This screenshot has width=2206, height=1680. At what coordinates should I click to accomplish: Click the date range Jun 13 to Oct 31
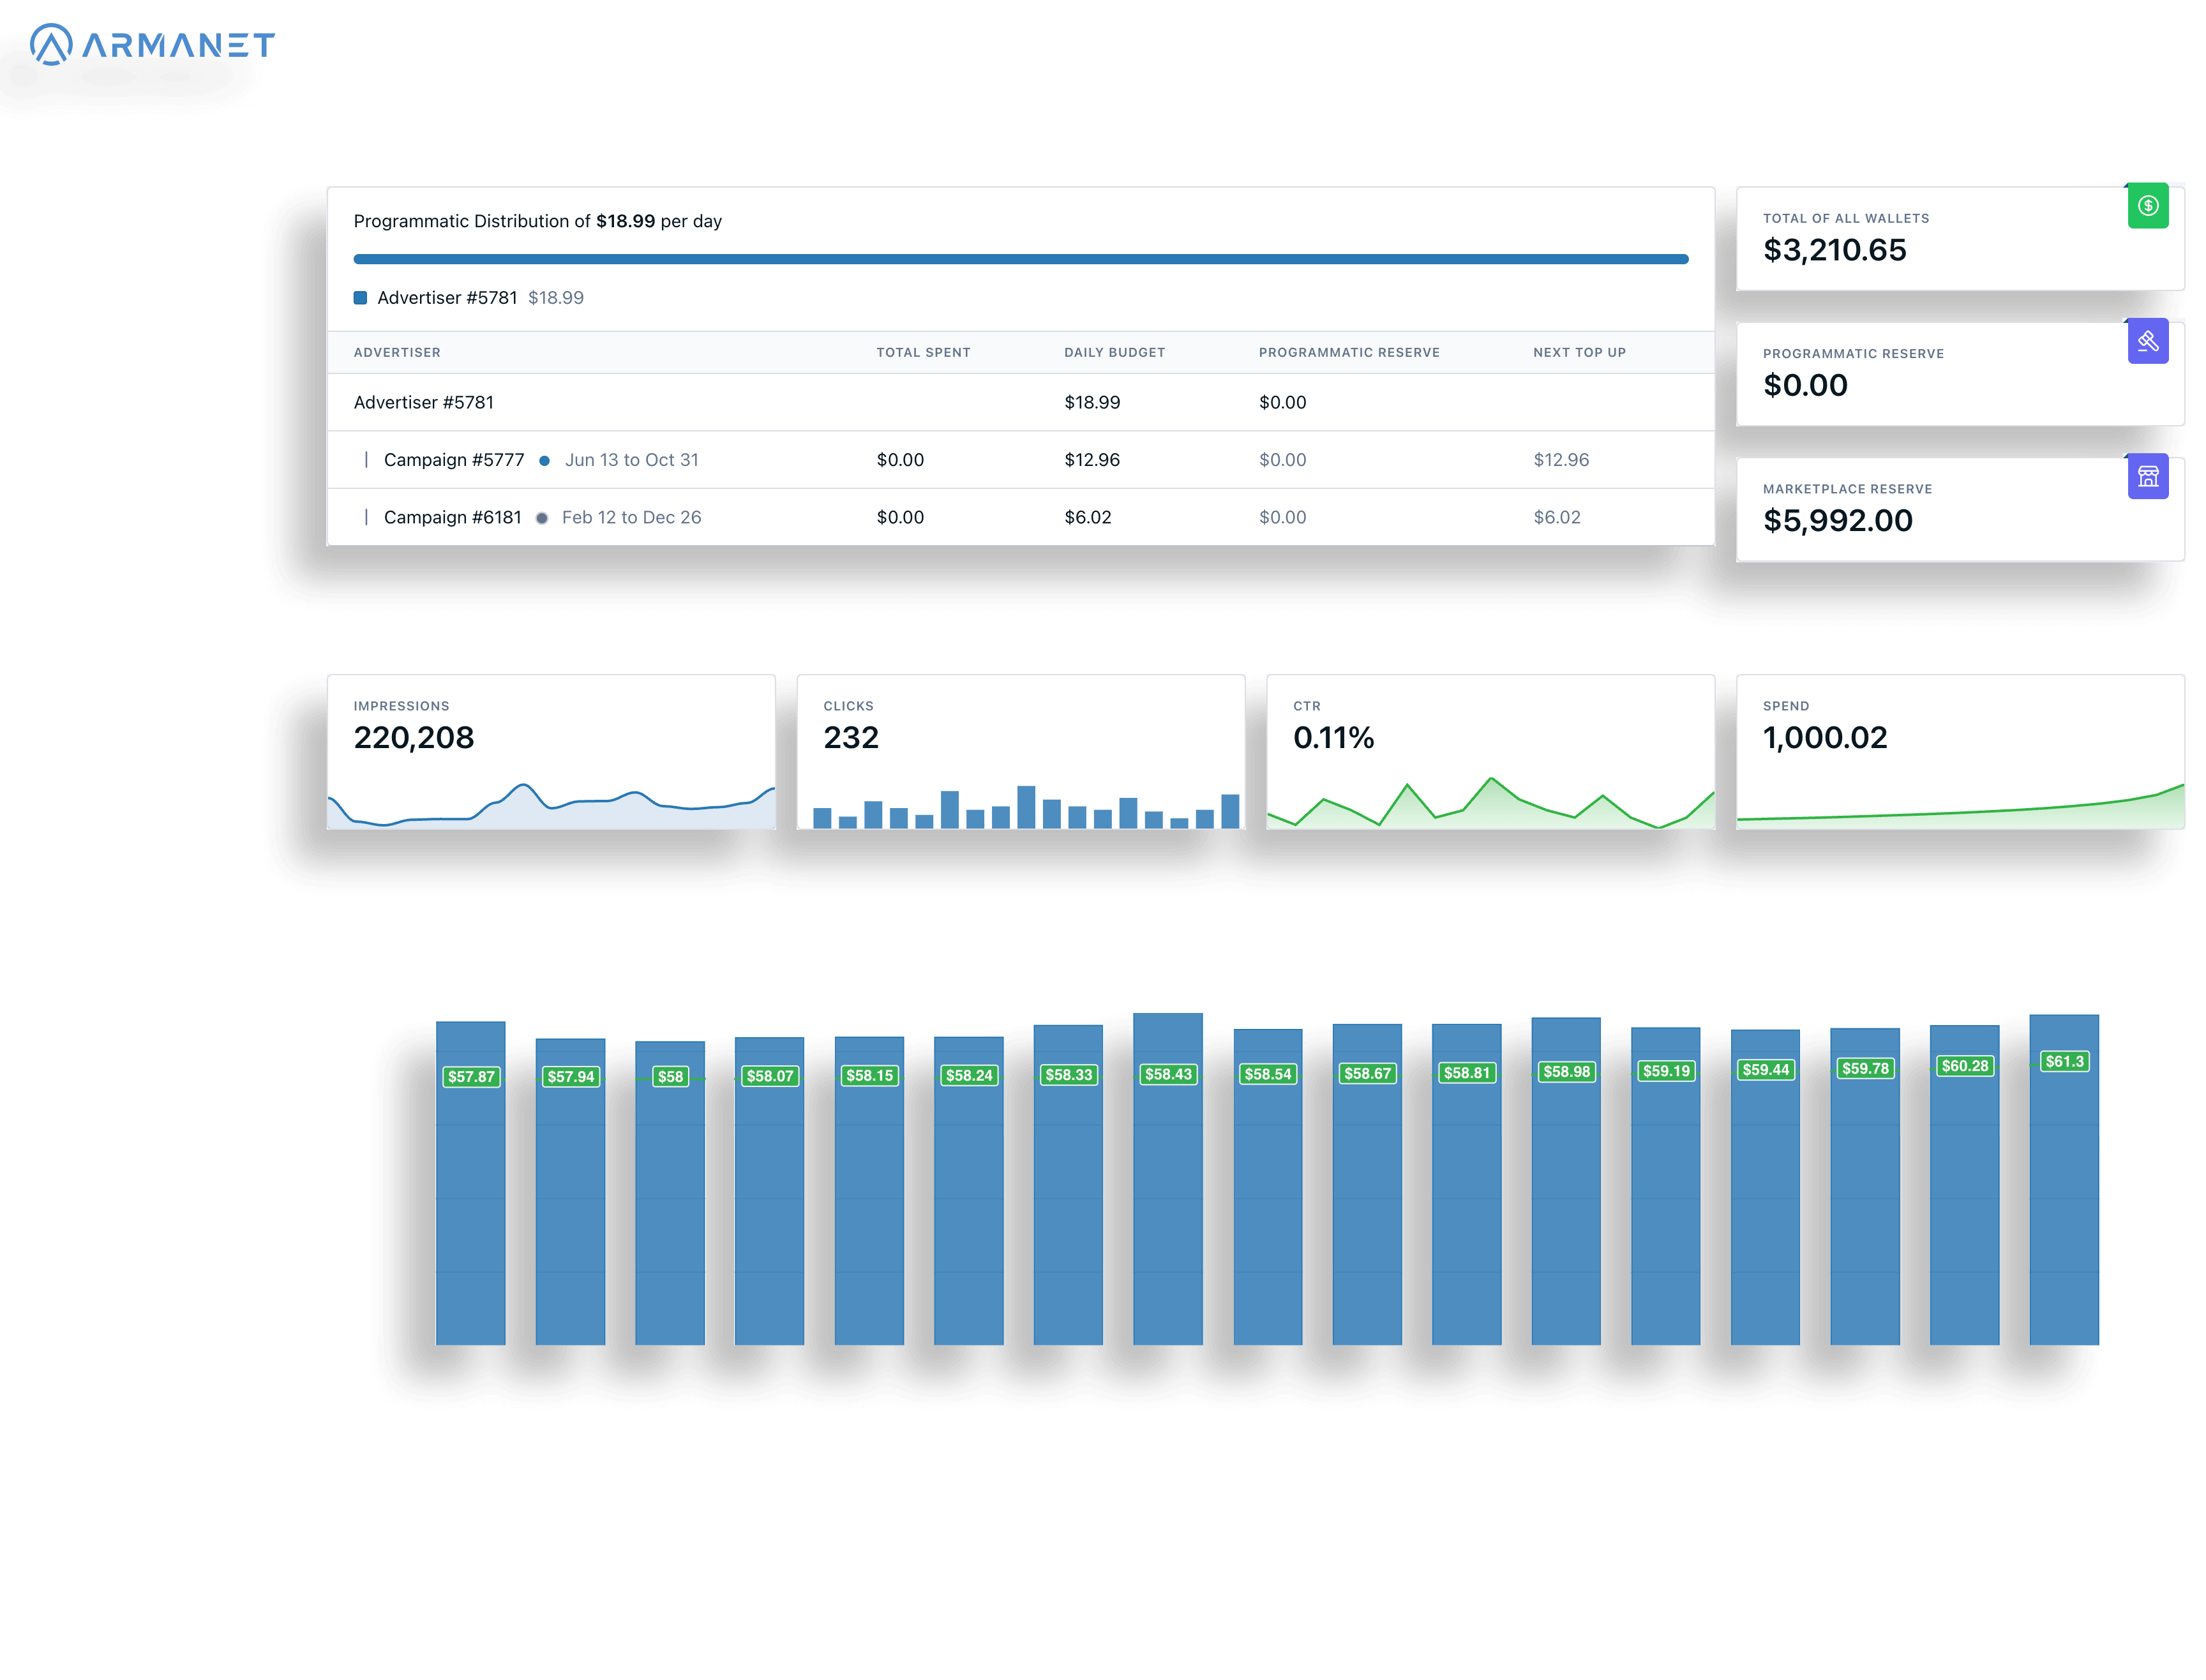pos(632,460)
